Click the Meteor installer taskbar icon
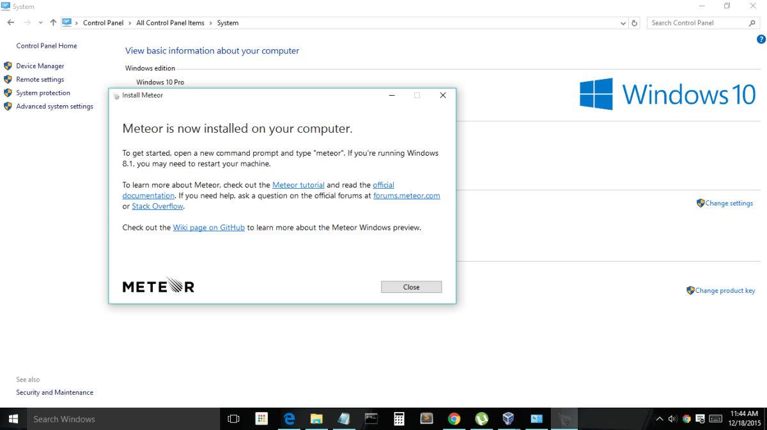This screenshot has height=430, width=767. pyautogui.click(x=564, y=419)
